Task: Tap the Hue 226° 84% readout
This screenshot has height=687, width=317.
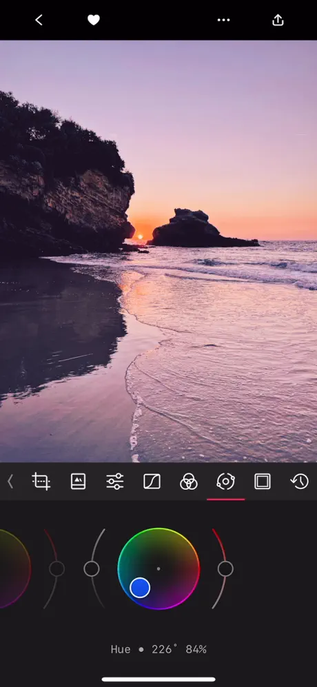Action: [x=158, y=649]
